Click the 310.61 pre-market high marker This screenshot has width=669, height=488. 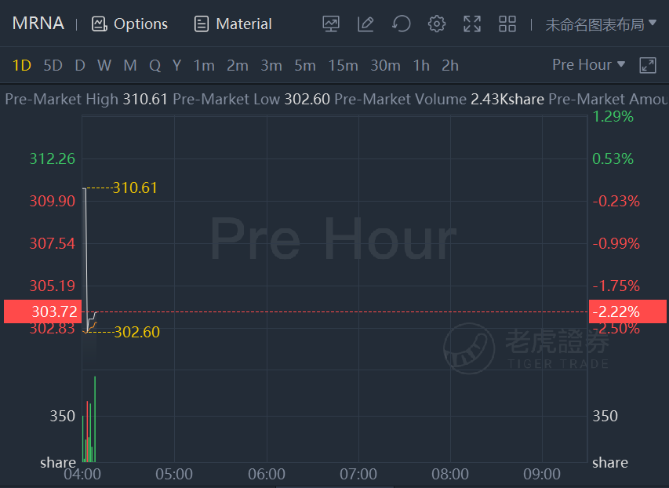coord(135,188)
